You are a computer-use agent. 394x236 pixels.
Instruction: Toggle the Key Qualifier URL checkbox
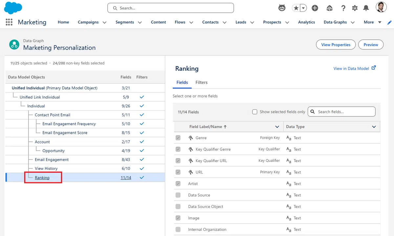(178, 161)
